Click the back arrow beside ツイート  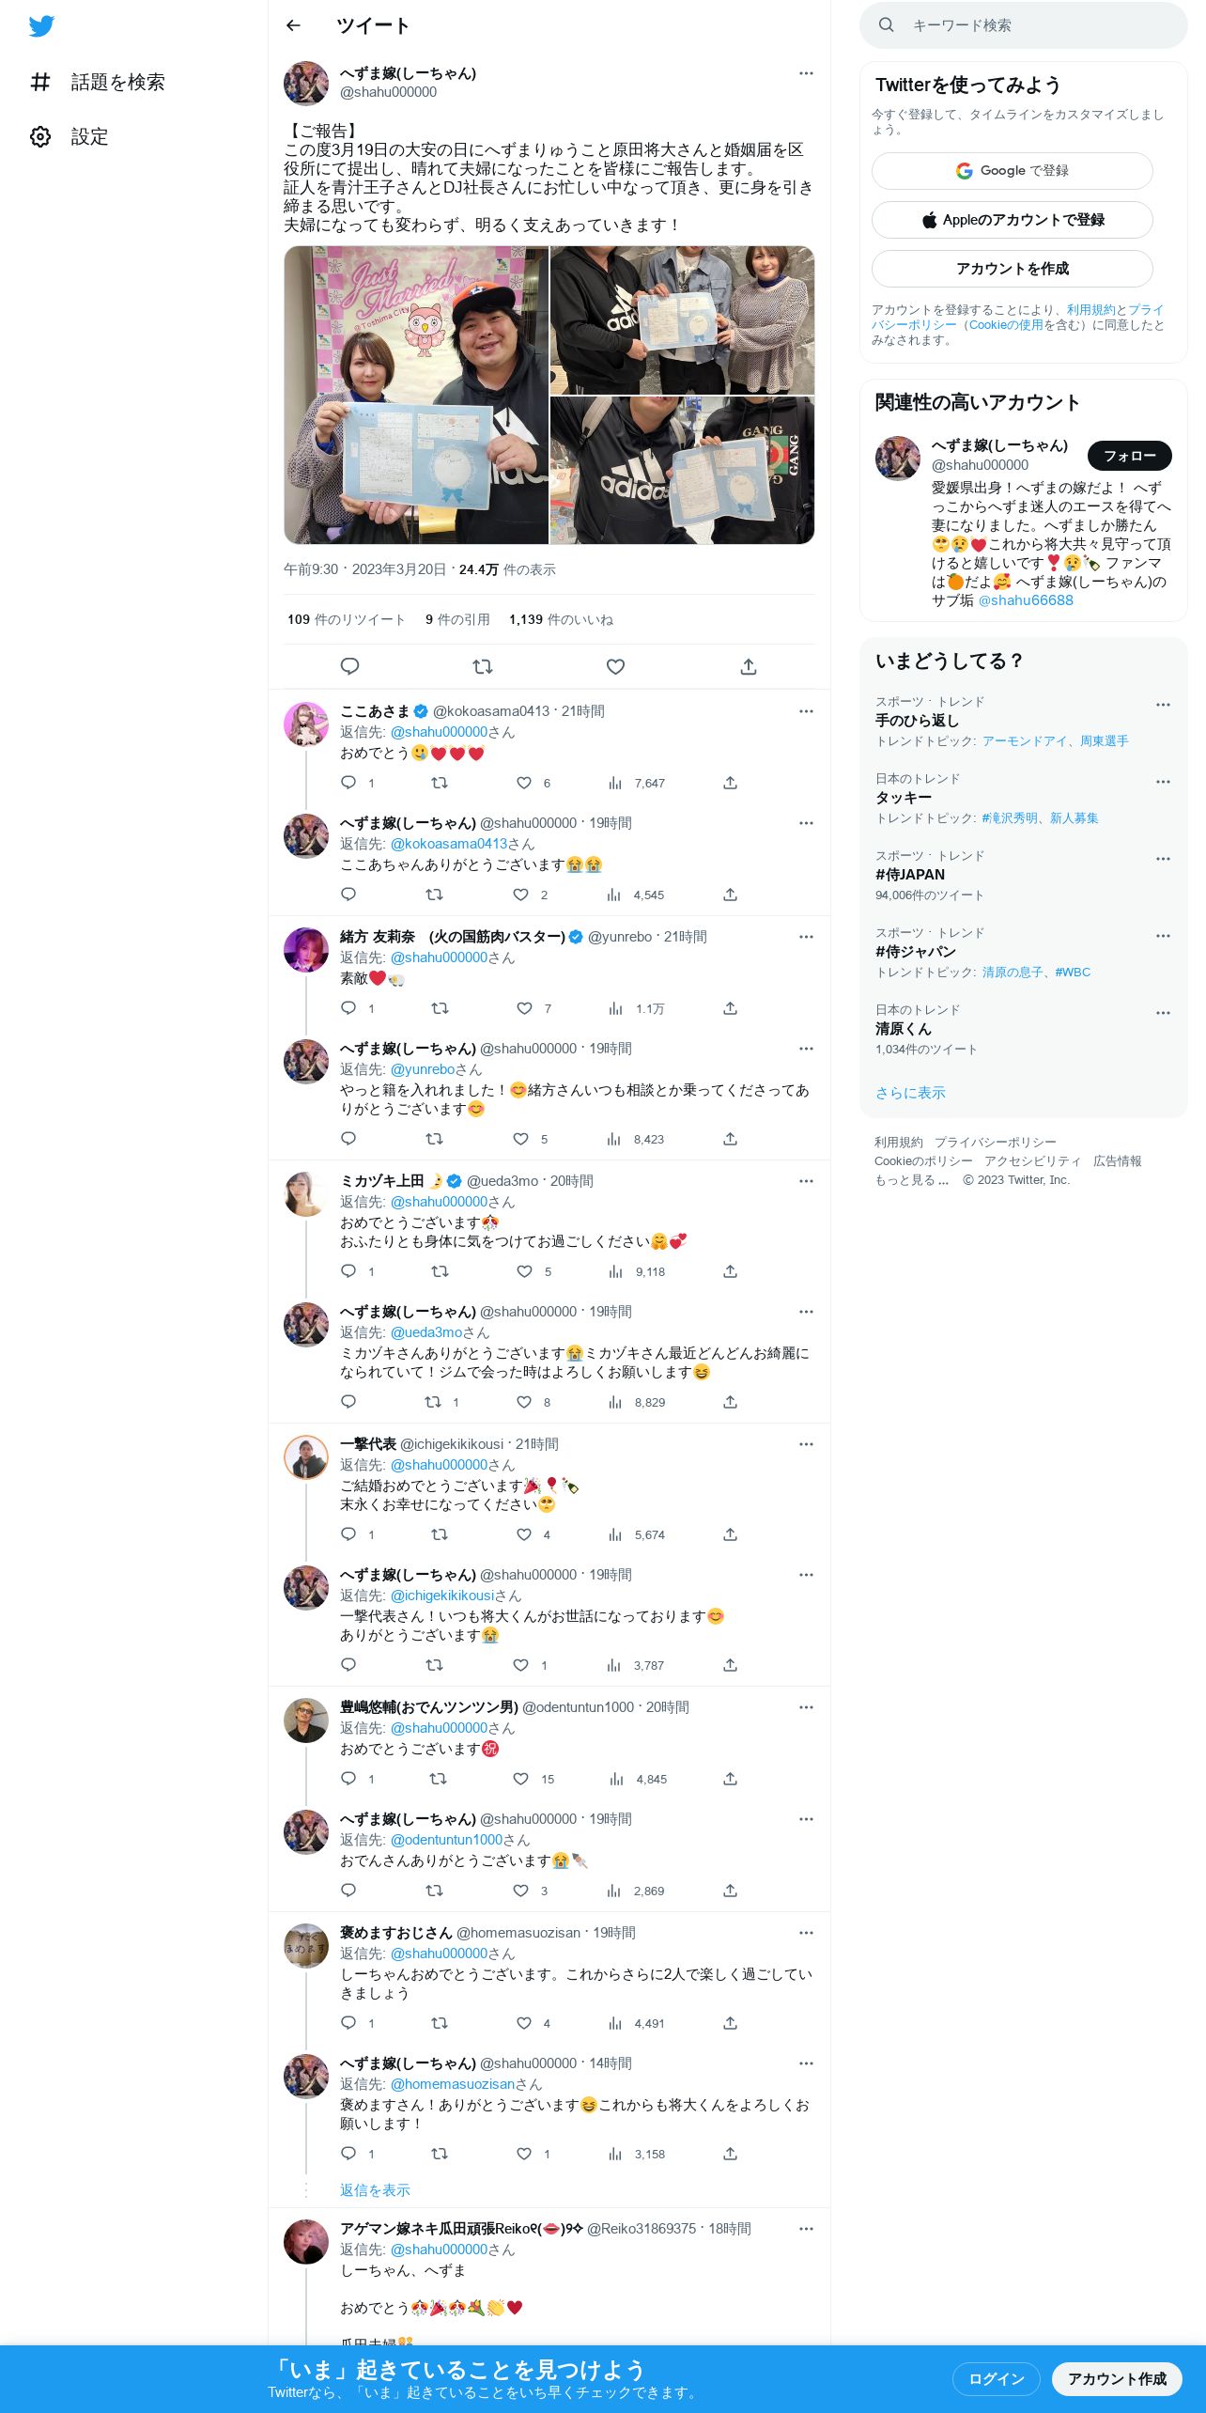[x=293, y=25]
